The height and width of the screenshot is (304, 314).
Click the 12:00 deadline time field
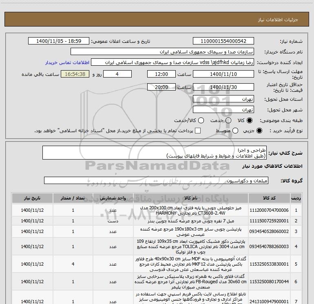[x=161, y=74]
